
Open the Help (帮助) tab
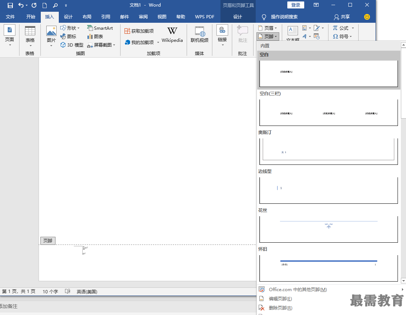point(180,17)
